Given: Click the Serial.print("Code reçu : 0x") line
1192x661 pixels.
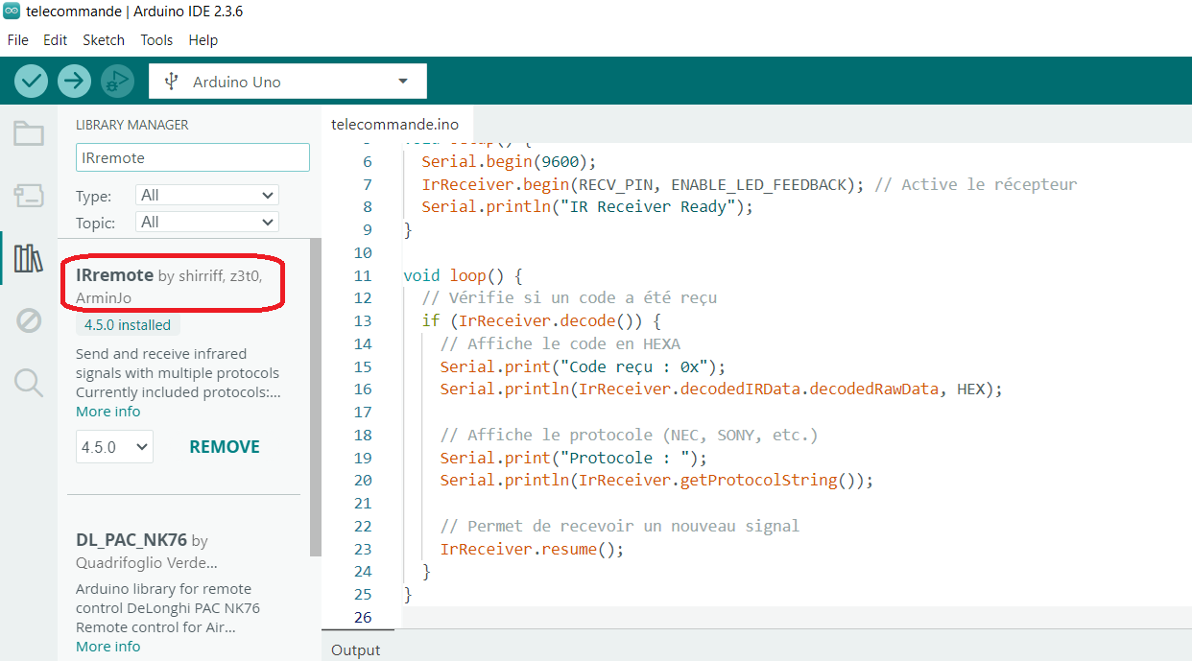Looking at the screenshot, I should coord(584,366).
